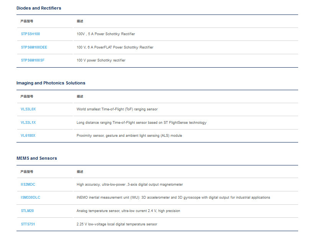Viewport: 315px width, 238px height.
Task: Click the 'Long distance ranging Time-of-Flight sensor' description
Action: pyautogui.click(x=141, y=122)
